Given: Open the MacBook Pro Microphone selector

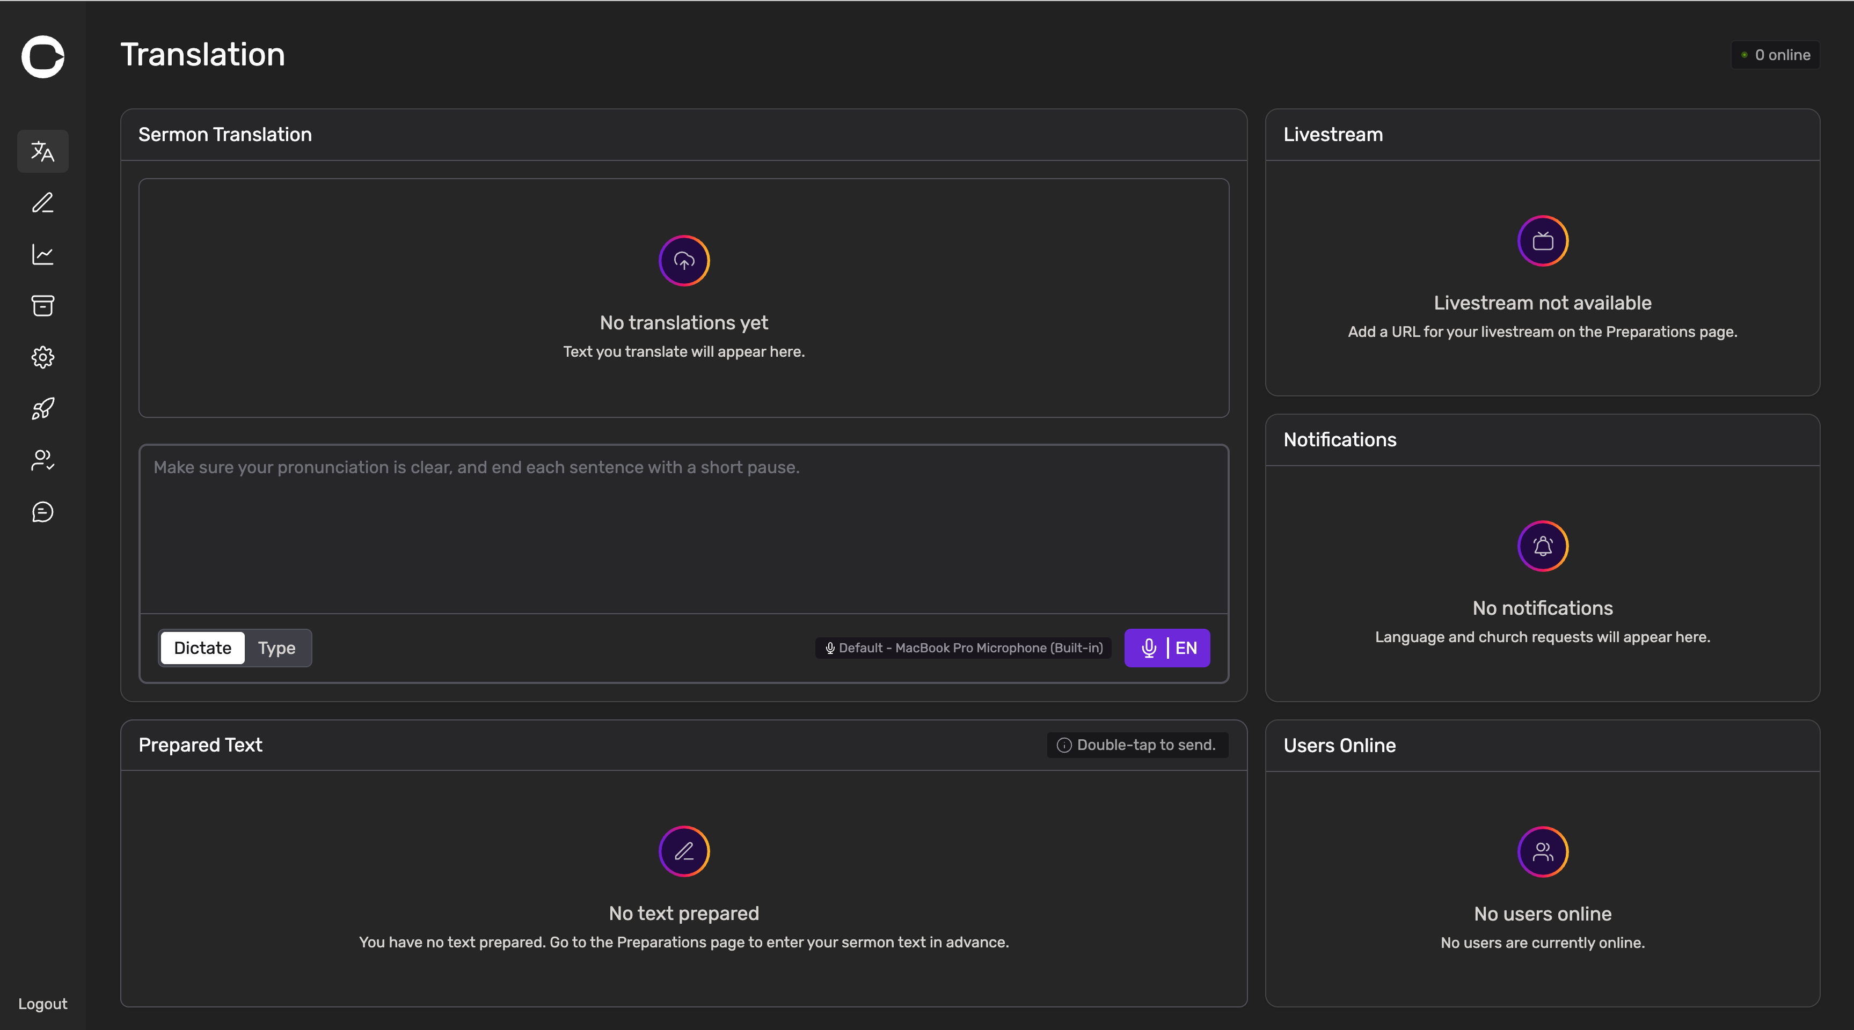Looking at the screenshot, I should point(963,648).
